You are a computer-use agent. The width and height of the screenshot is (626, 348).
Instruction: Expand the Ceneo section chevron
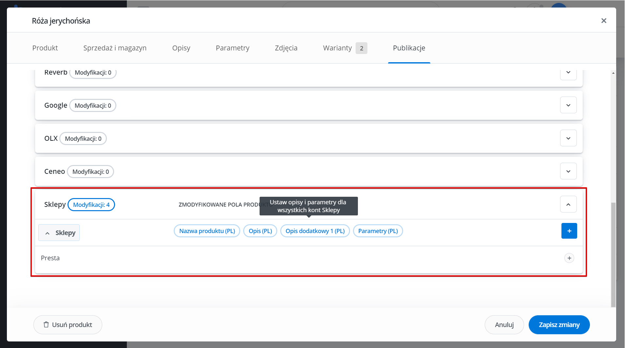pos(568,171)
